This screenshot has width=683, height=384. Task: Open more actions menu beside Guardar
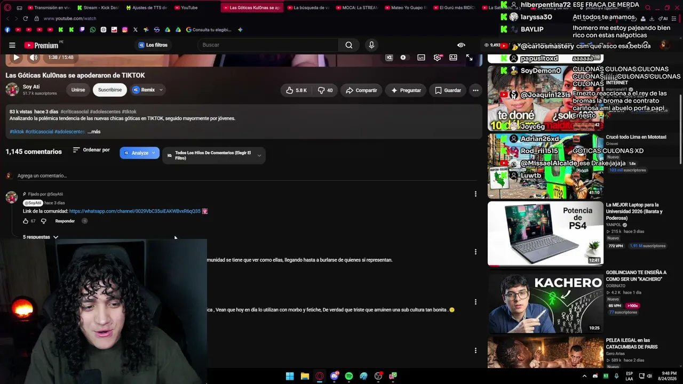coord(475,90)
